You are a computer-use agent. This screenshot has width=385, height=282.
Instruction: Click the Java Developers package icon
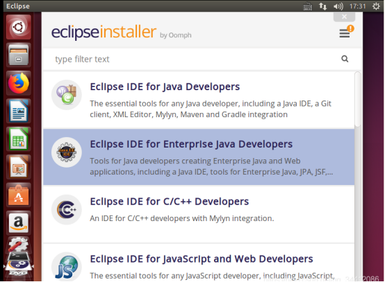pos(67,95)
